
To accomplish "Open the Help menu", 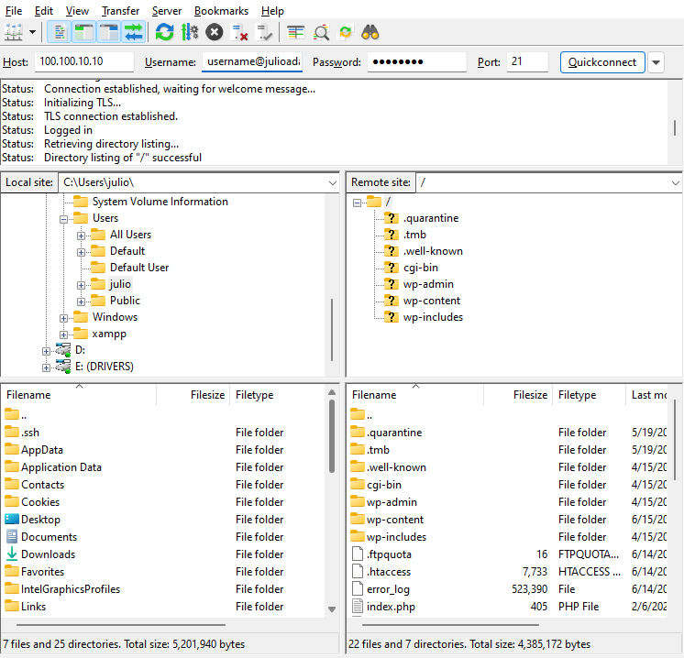I will coord(272,11).
